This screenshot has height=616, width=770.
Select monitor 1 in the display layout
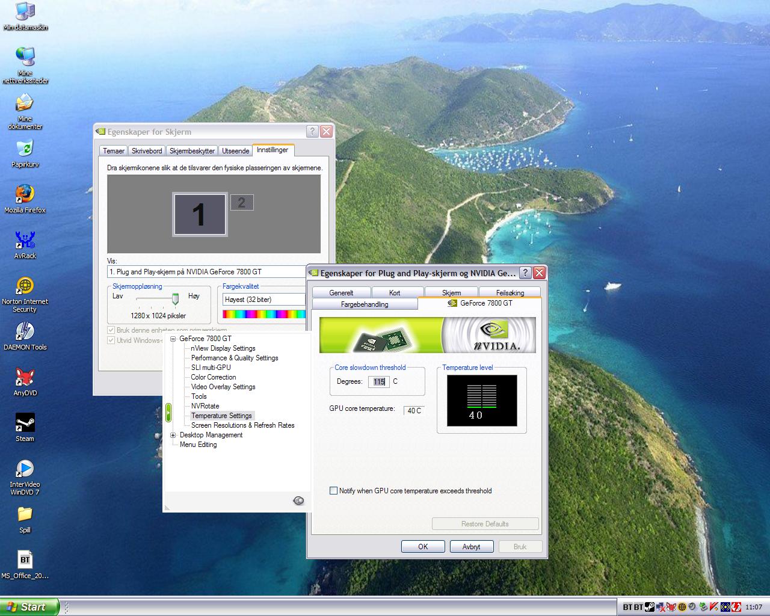click(200, 214)
